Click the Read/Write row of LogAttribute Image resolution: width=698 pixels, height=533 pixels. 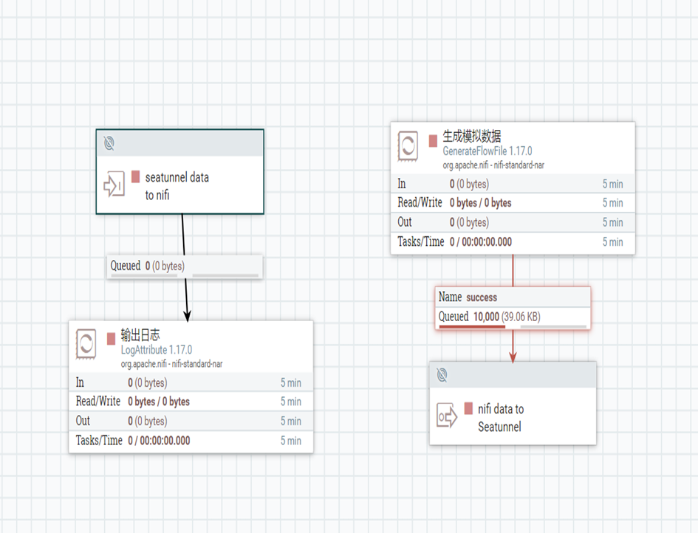(191, 402)
